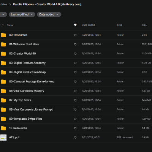
Task: Click the 7.50 GB size value
Action: (146, 119)
